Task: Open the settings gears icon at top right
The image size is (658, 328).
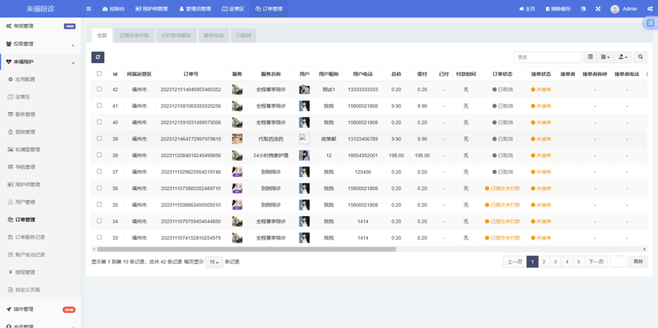Action: point(650,9)
